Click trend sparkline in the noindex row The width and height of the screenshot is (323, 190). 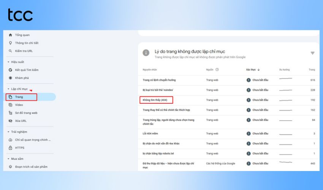click(286, 90)
